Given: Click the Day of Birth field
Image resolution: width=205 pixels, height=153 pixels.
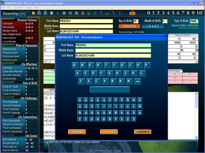Looking at the screenshot, I should click(x=136, y=21).
